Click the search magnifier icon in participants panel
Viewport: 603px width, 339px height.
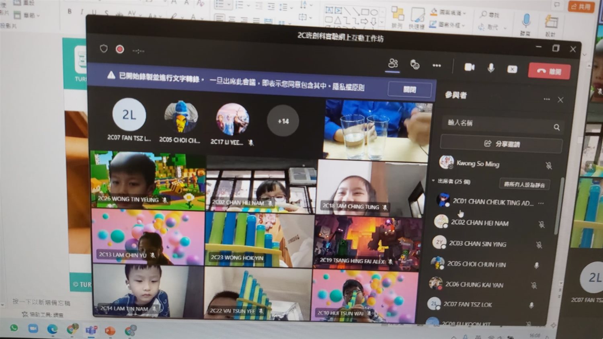click(x=556, y=127)
